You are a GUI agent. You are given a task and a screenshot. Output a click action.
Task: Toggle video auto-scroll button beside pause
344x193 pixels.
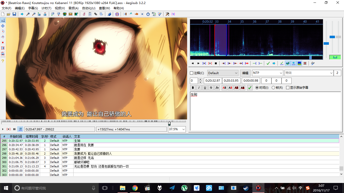(x=20, y=129)
